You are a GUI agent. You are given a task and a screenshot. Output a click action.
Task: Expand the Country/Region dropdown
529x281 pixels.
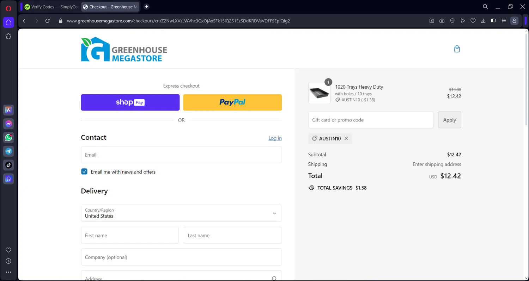181,213
